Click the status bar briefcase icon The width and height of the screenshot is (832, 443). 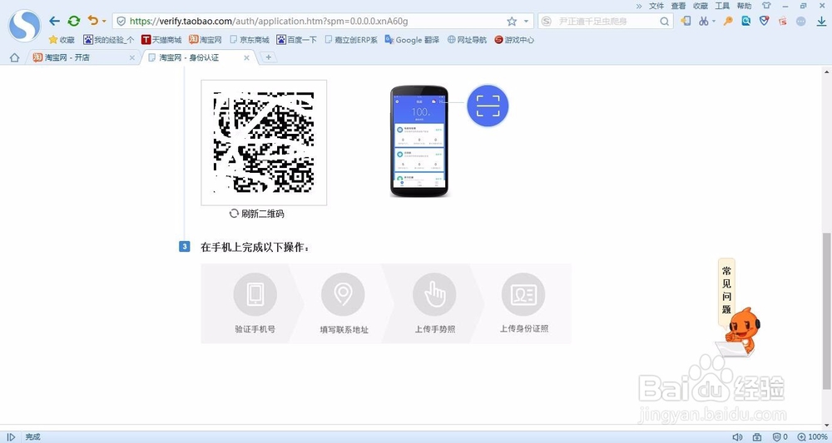[x=757, y=436]
